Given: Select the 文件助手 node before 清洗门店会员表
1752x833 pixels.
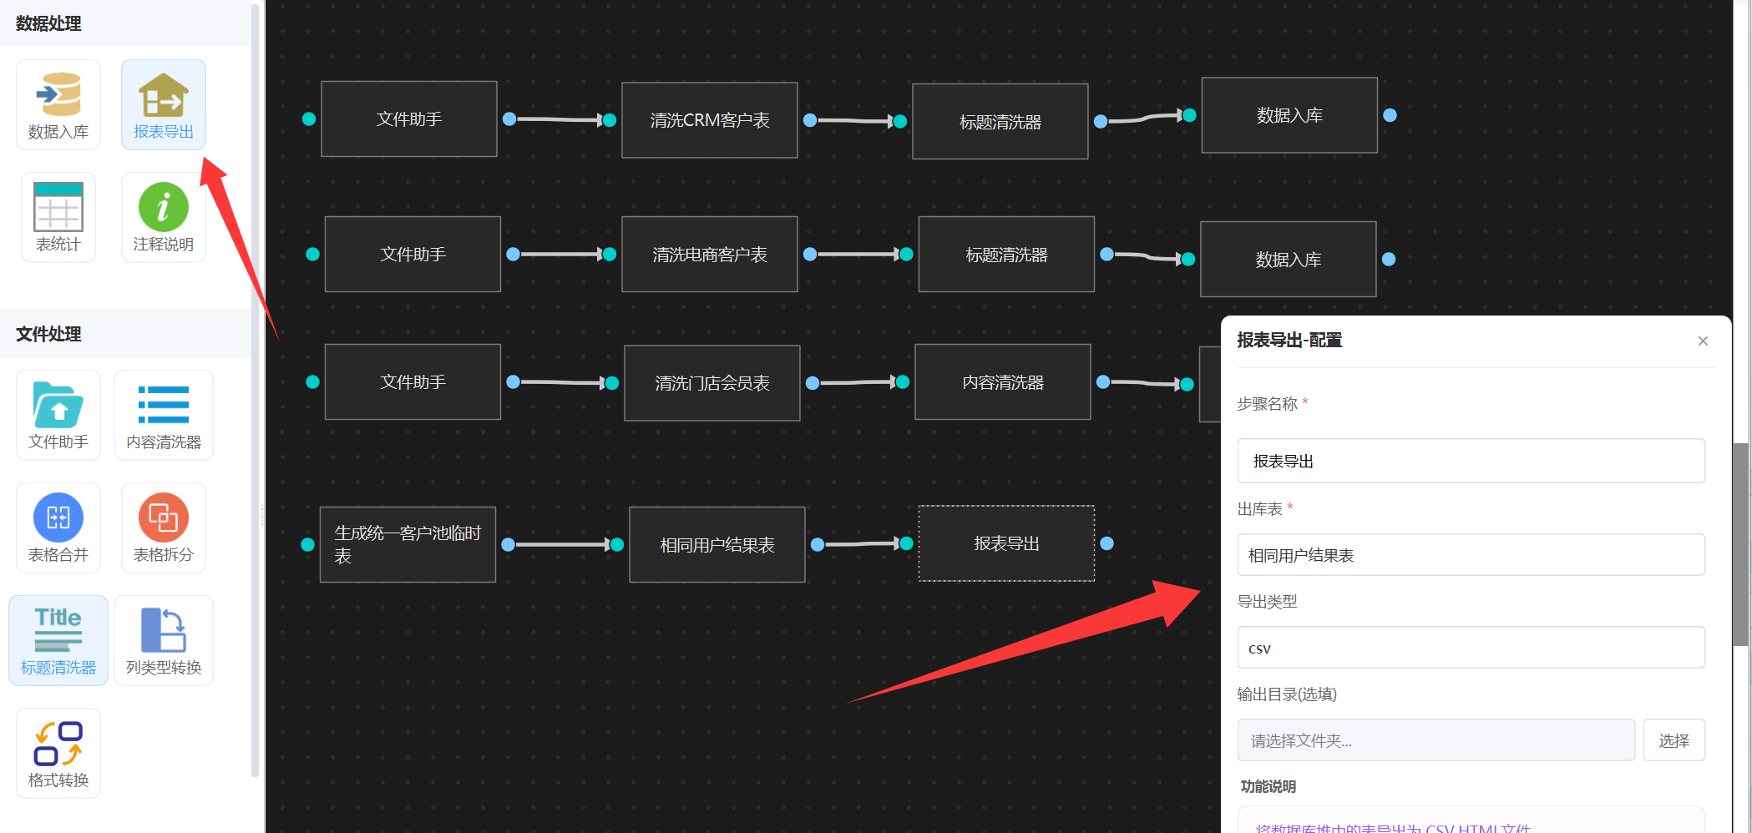Looking at the screenshot, I should coord(413,381).
